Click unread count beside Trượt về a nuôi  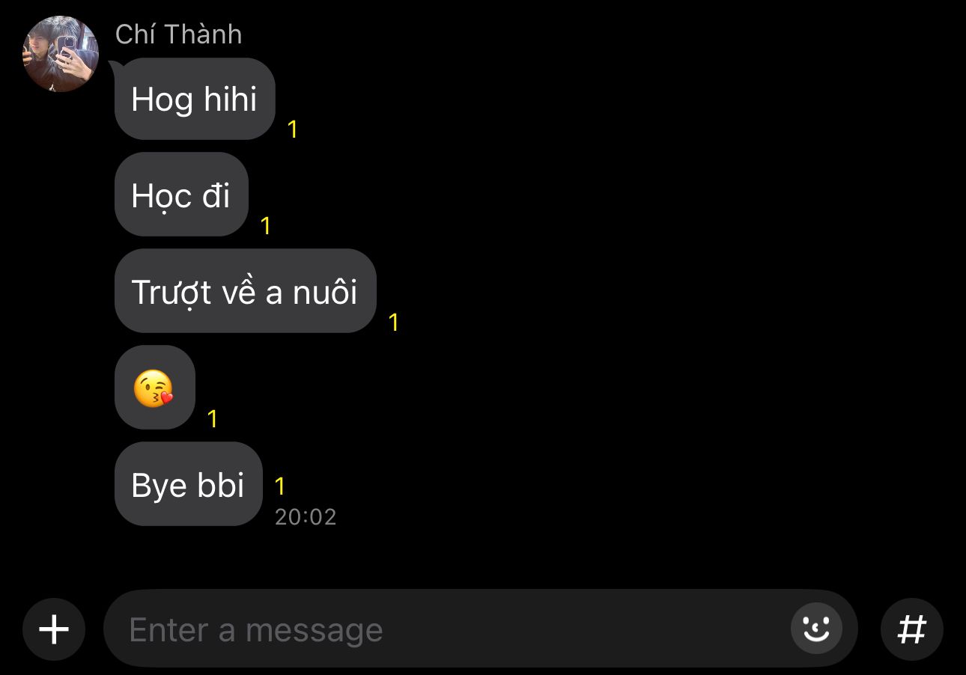click(x=394, y=323)
